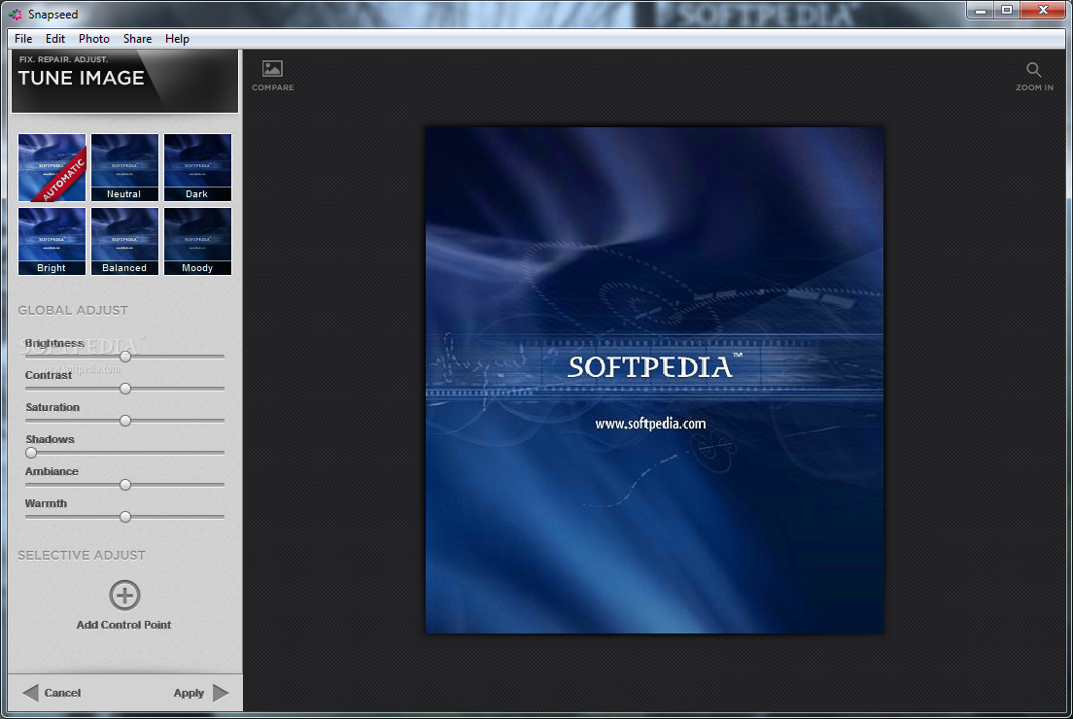
Task: Open the Share menu
Action: (x=138, y=39)
